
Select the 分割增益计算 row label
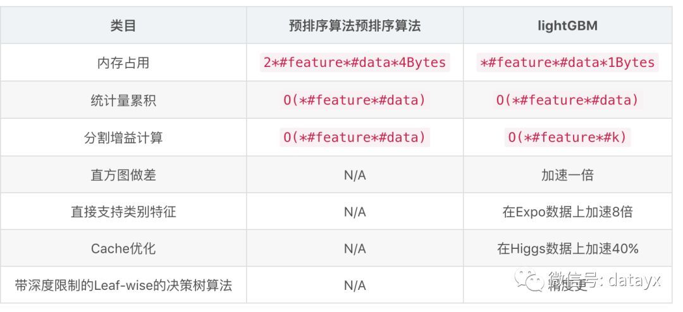[x=123, y=138]
